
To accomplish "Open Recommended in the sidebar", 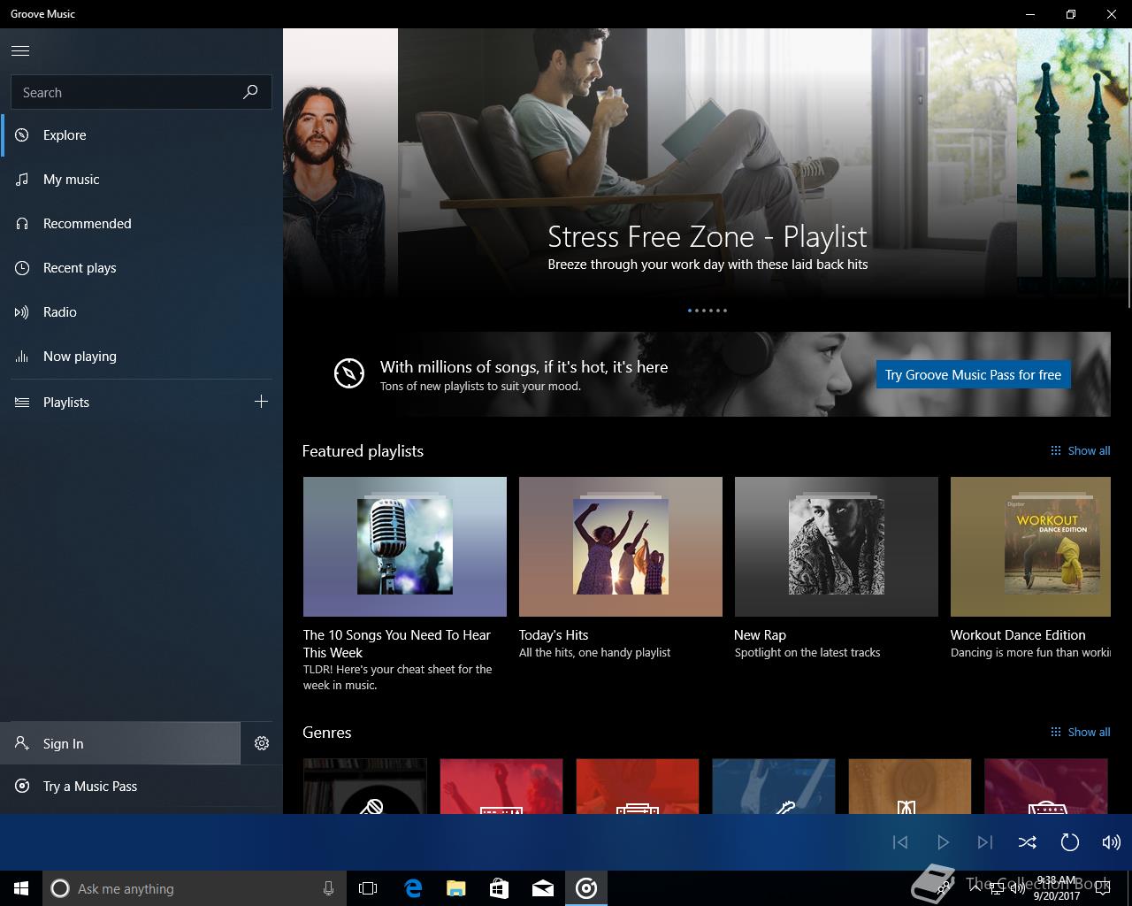I will (141, 224).
